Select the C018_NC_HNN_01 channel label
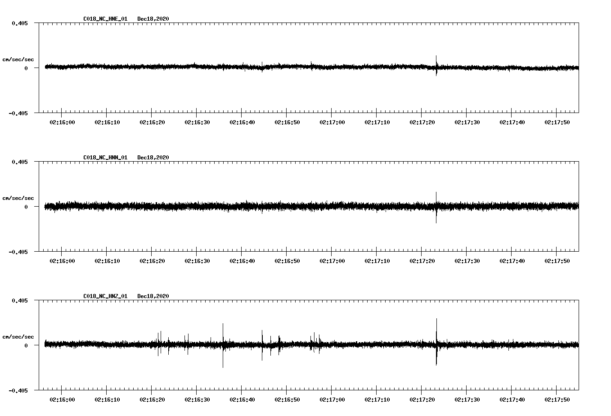This screenshot has width=611, height=416. coord(104,158)
